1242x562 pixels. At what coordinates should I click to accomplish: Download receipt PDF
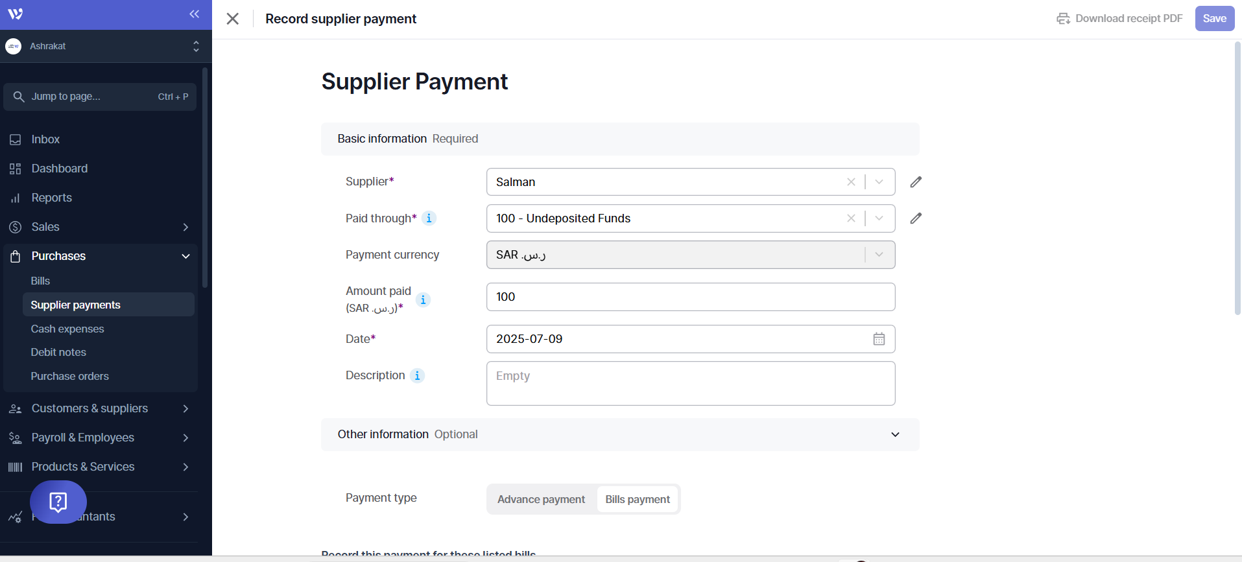pos(1119,18)
